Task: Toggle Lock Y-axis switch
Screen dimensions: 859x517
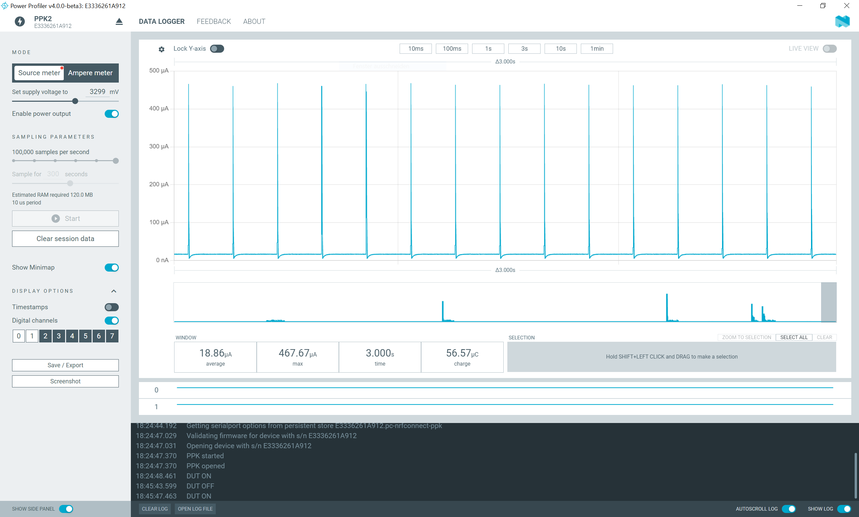Action: 217,49
